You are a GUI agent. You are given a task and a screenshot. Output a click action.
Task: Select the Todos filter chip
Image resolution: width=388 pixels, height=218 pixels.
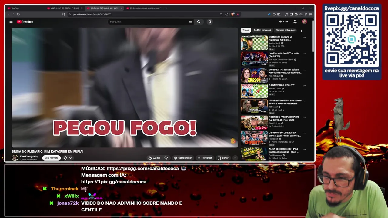[246, 30]
